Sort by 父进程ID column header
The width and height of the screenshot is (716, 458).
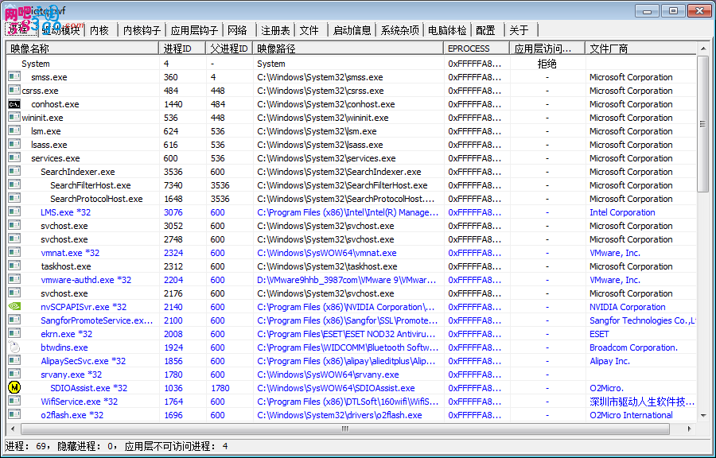[229, 49]
